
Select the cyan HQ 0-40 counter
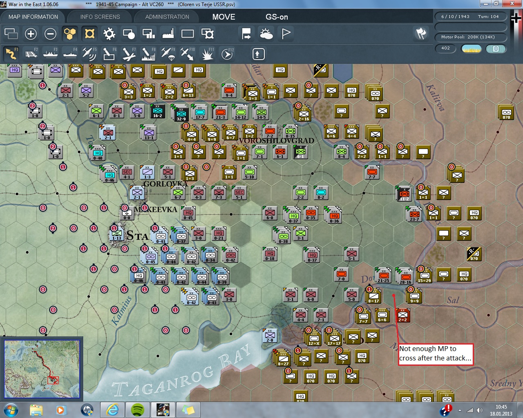98,153
